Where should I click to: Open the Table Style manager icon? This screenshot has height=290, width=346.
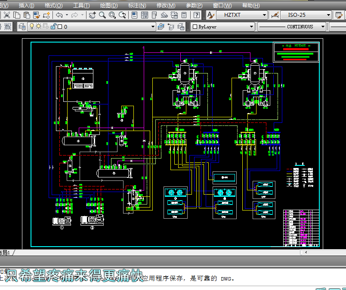[339, 15]
